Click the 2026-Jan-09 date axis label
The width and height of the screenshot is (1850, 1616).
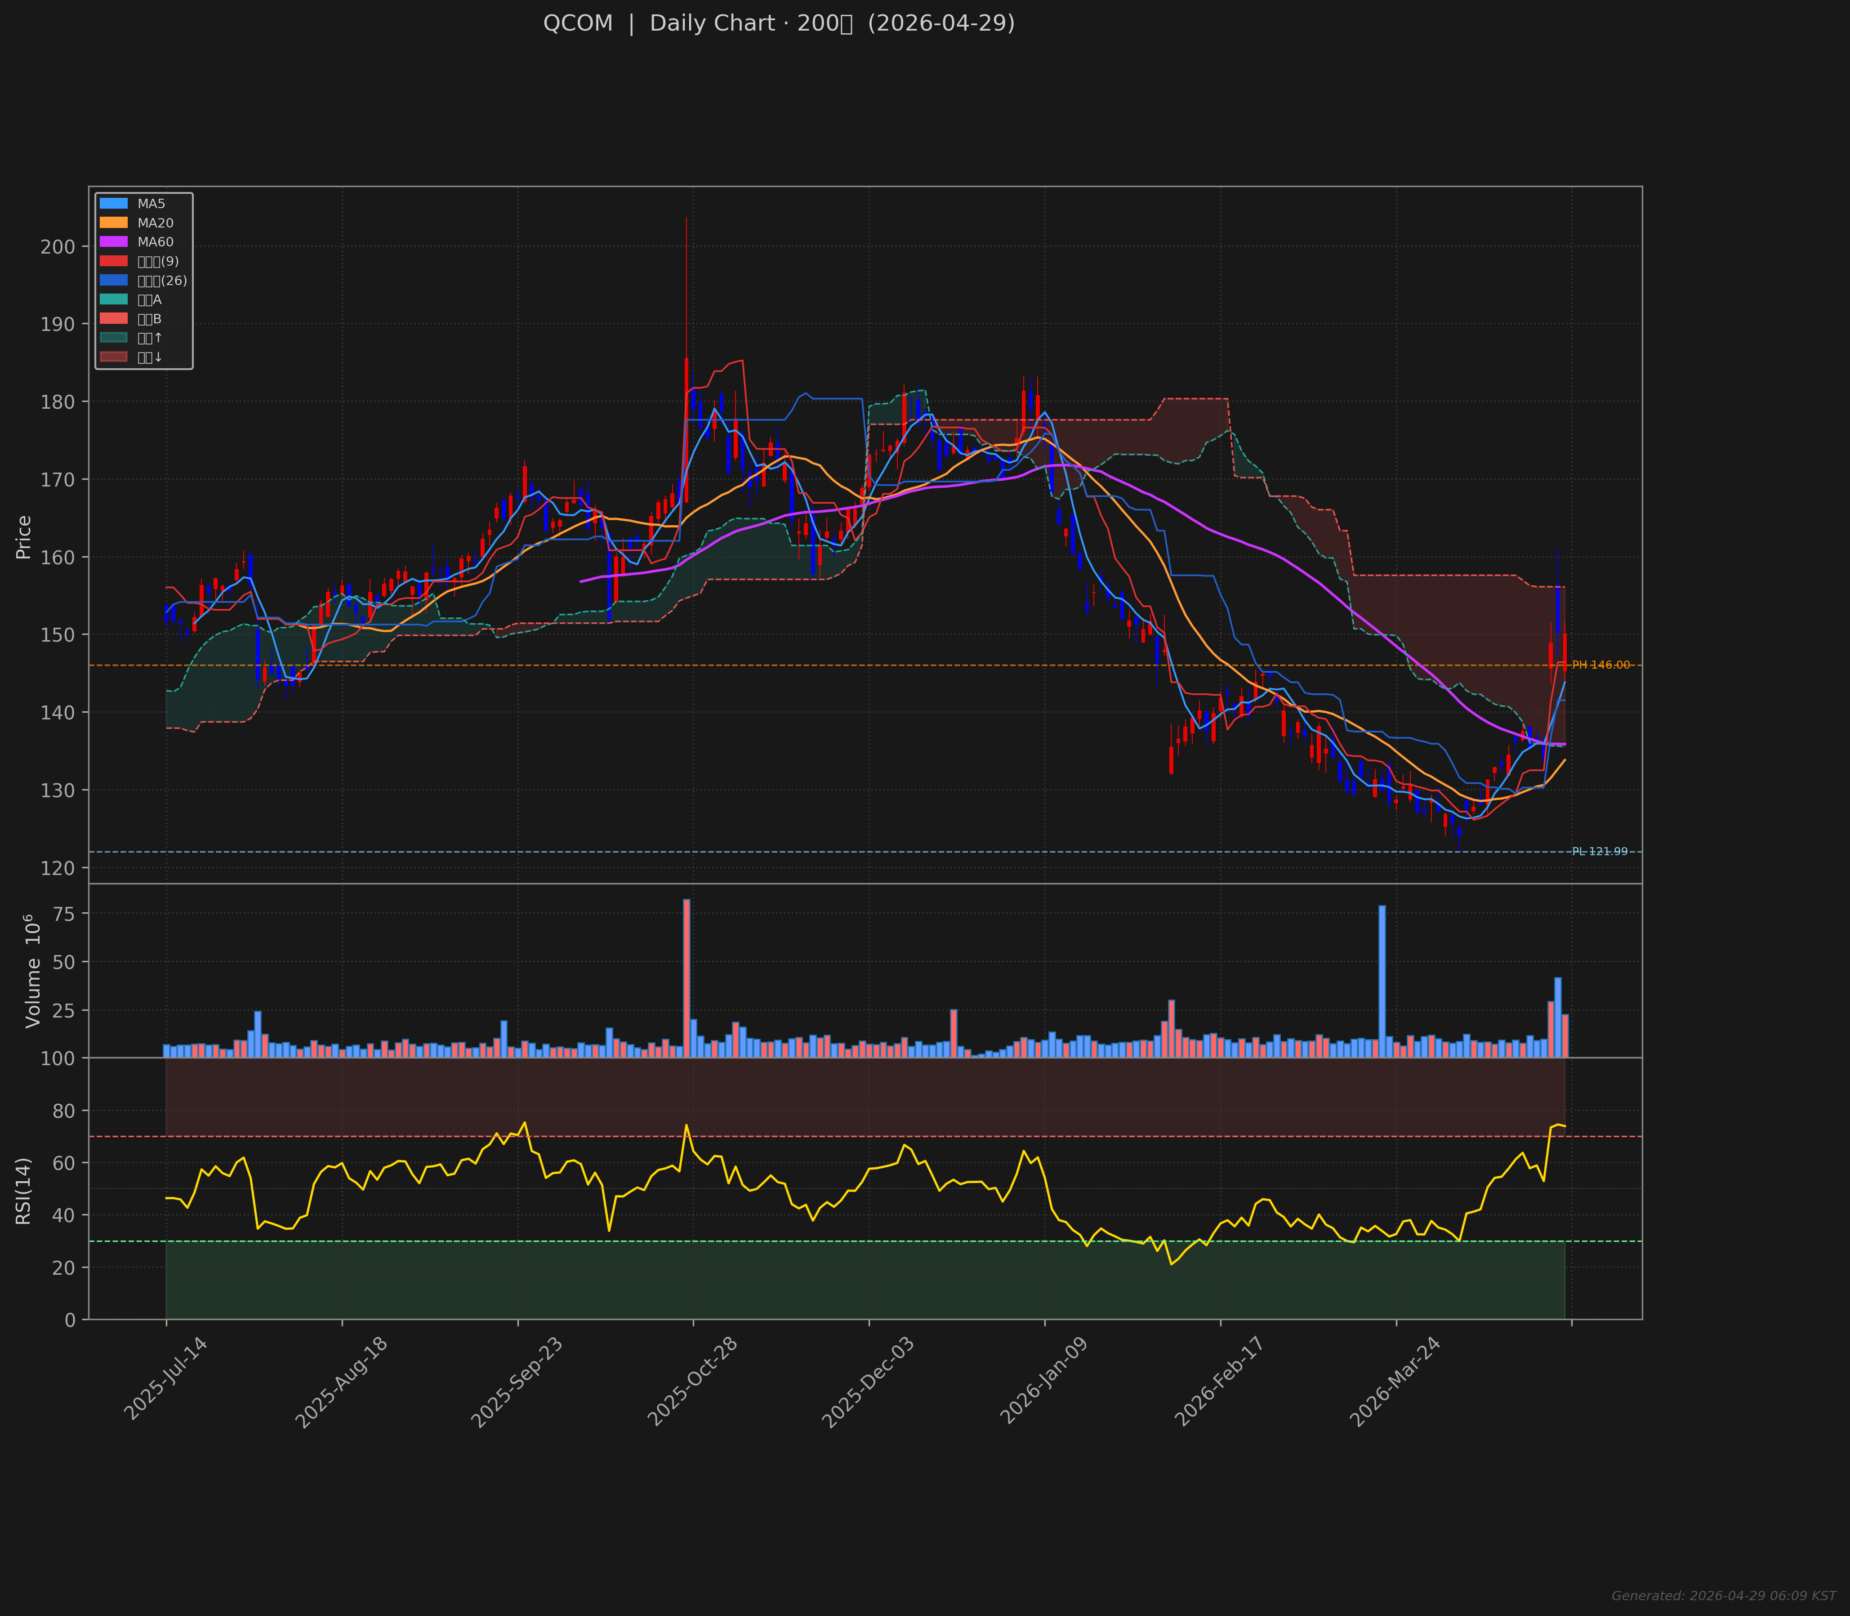[x=1044, y=1382]
